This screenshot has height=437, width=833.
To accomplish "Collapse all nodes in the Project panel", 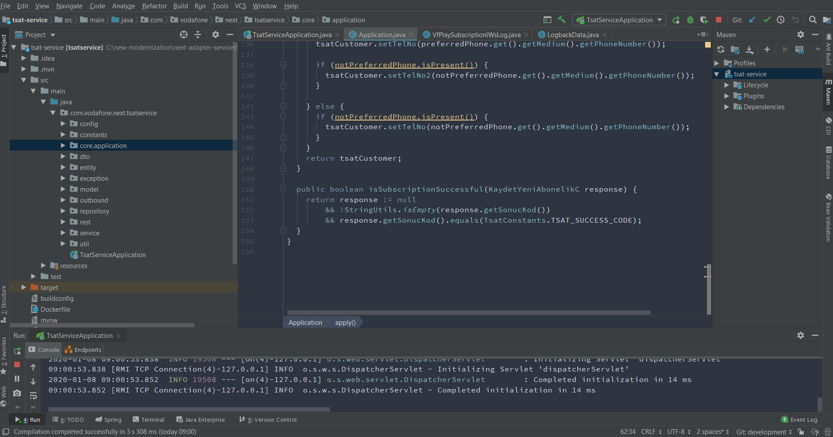I will tap(198, 34).
